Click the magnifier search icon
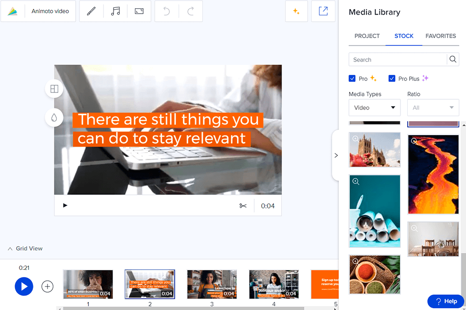The height and width of the screenshot is (310, 466). (x=453, y=59)
